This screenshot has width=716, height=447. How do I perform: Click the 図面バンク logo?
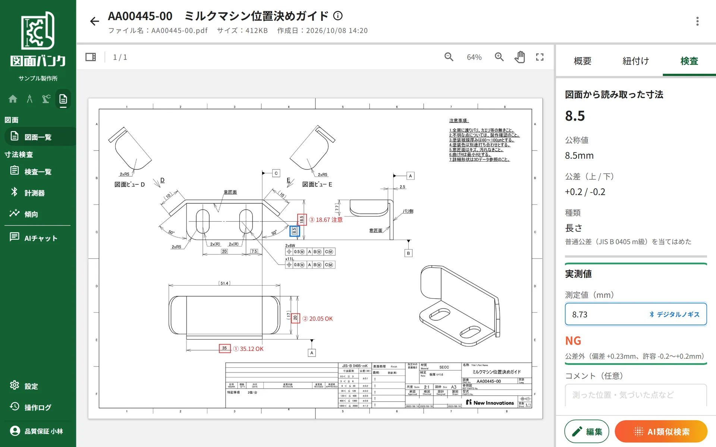[38, 39]
